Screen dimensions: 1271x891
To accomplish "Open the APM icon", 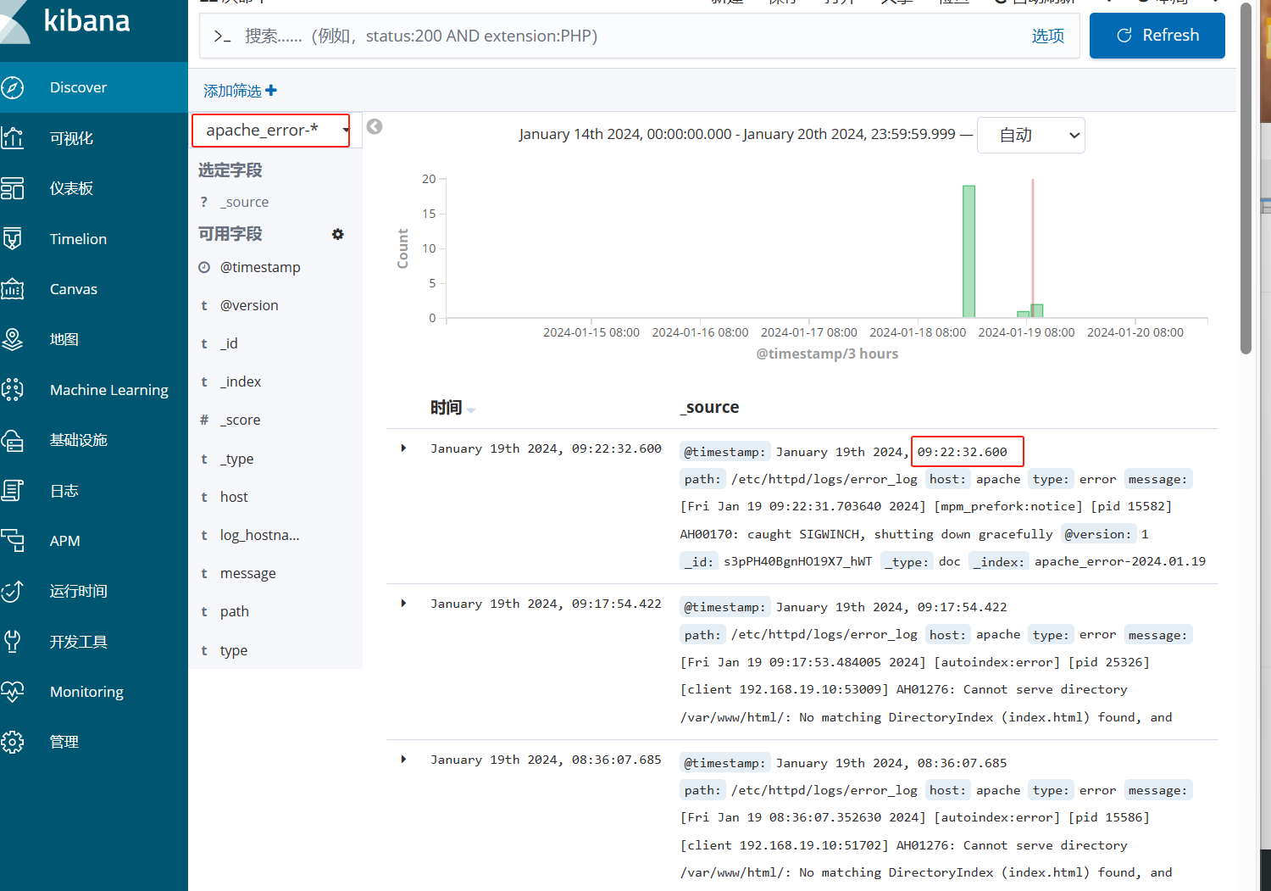I will [12, 540].
